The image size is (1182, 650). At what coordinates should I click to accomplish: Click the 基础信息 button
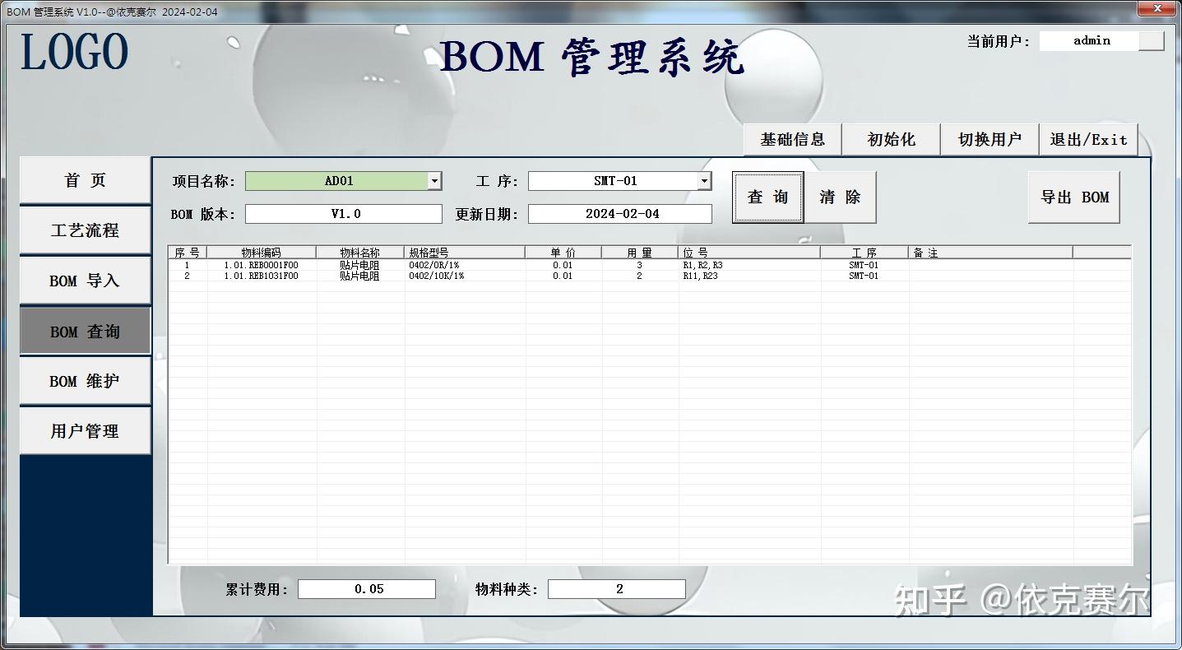pyautogui.click(x=791, y=138)
